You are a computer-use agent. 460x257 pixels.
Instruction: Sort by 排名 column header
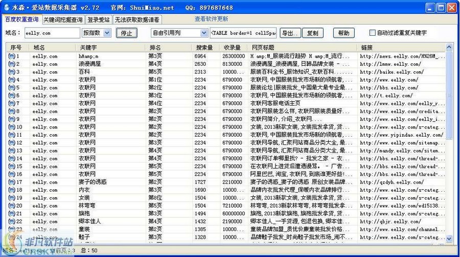[169, 47]
